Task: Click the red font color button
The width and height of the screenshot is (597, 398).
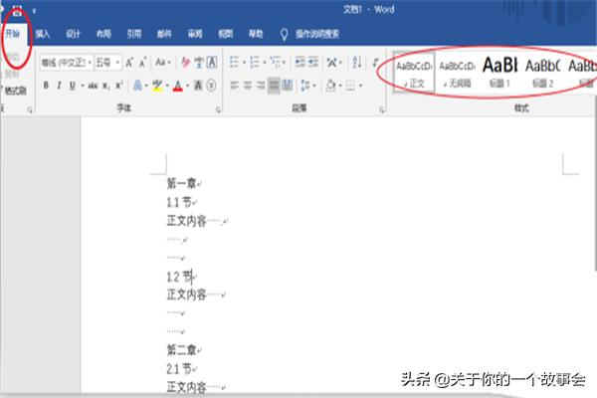Action: click(x=177, y=86)
